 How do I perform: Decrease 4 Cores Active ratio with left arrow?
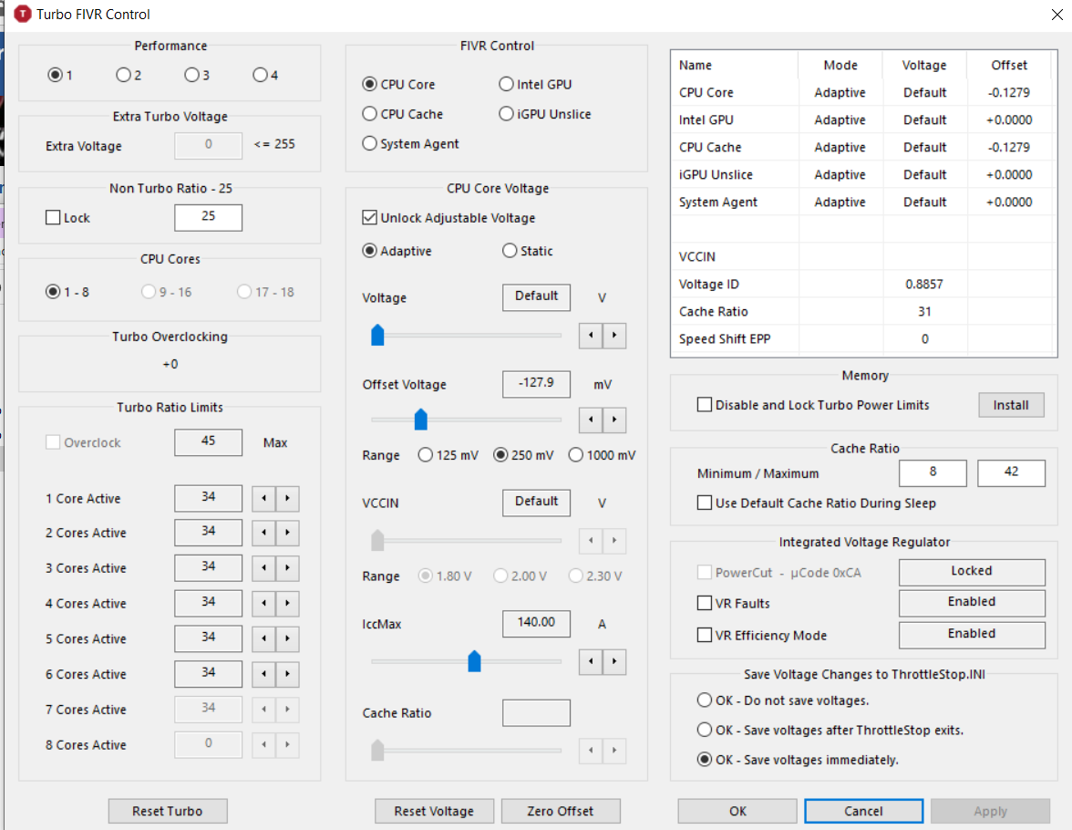pos(264,604)
